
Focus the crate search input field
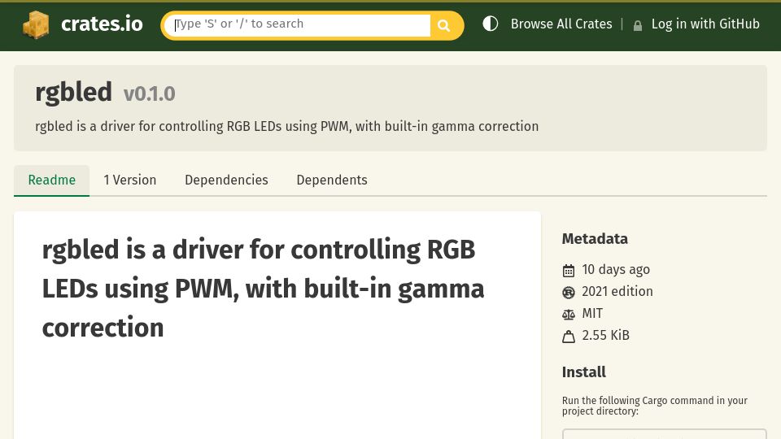(x=299, y=25)
